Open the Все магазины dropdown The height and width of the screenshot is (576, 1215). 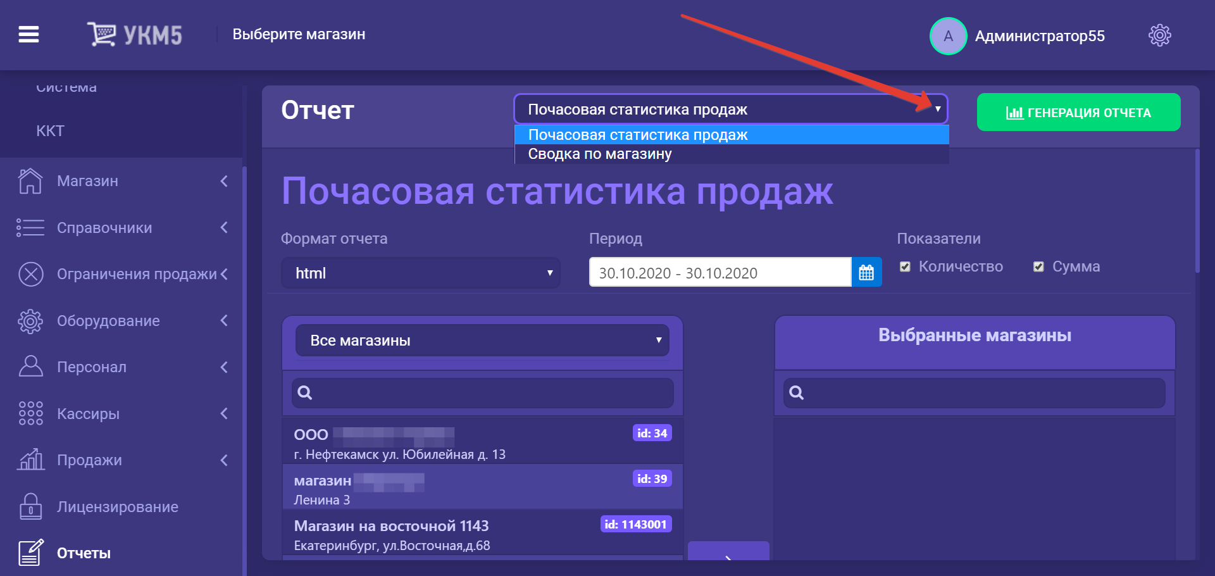coord(482,341)
